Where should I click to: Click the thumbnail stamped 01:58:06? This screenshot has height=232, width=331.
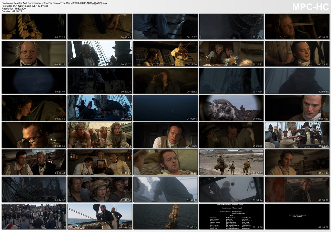(x=297, y=189)
